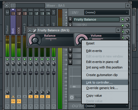Choose Reset from the context menu

coord(105,43)
